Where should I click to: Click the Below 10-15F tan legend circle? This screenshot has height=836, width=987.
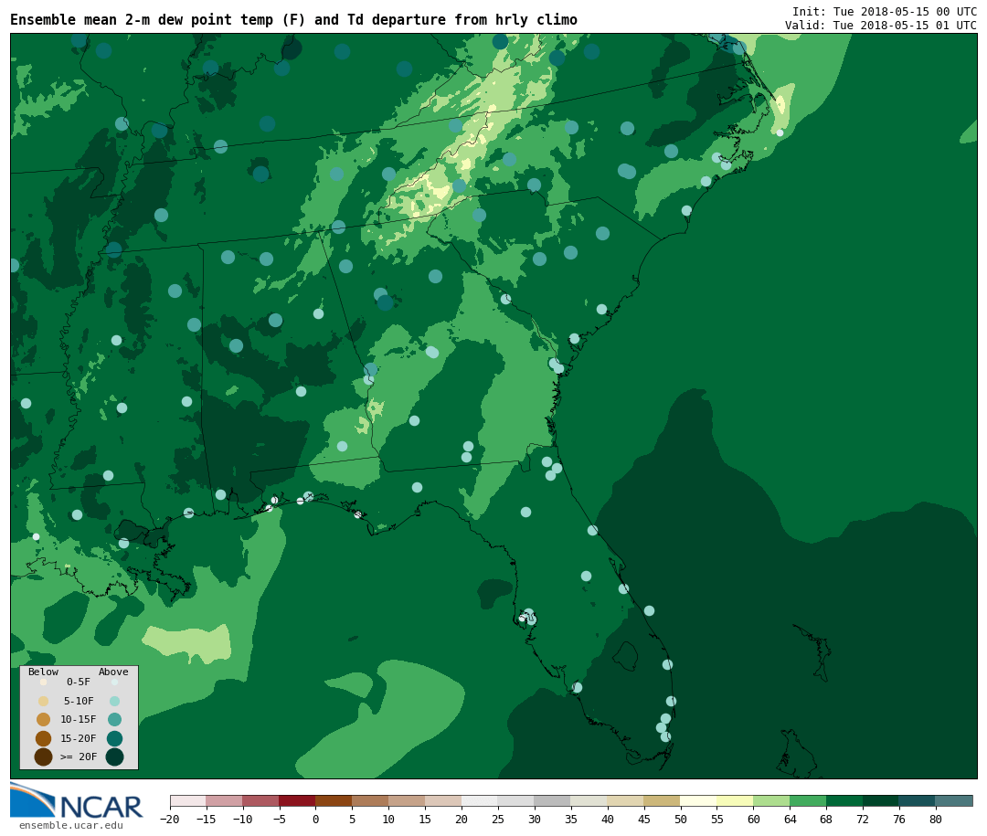coord(43,719)
